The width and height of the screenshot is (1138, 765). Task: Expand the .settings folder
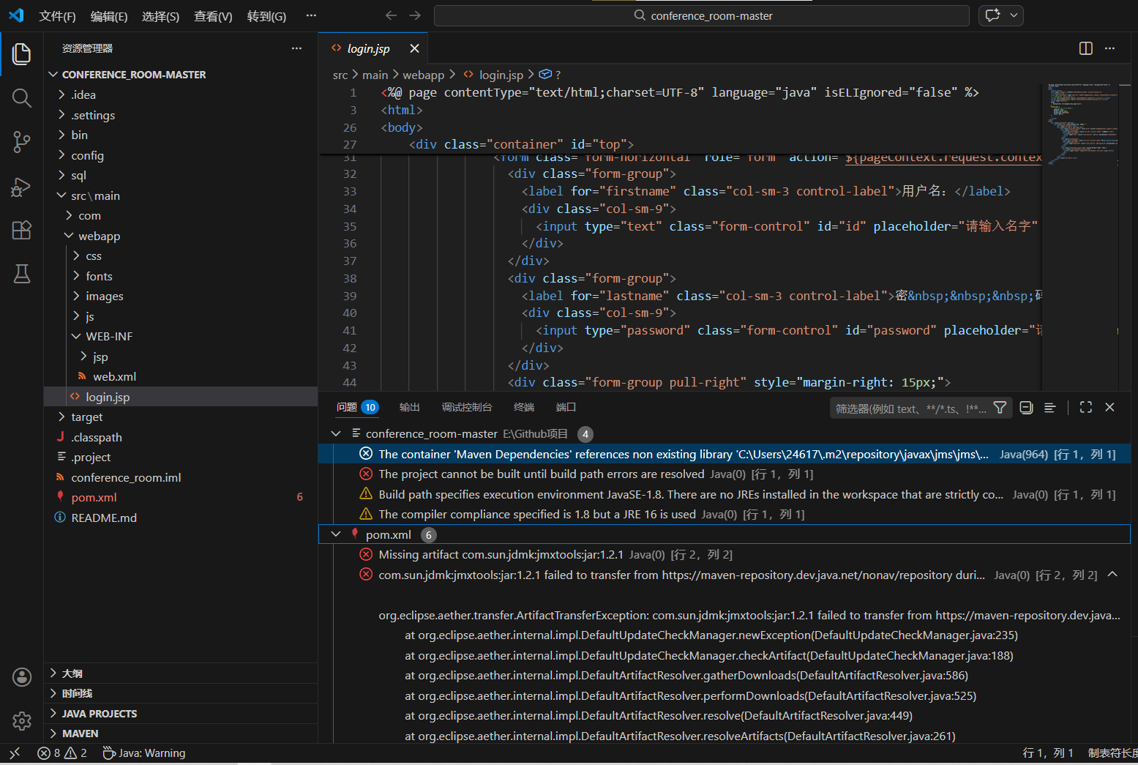point(61,115)
